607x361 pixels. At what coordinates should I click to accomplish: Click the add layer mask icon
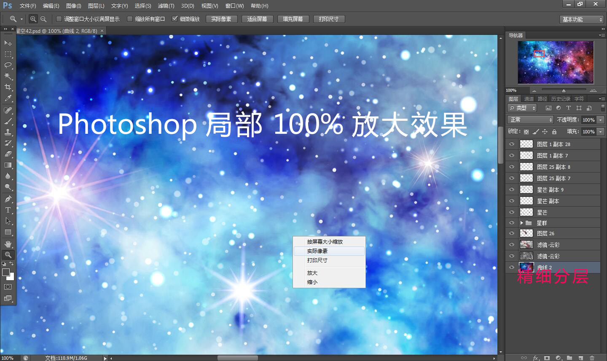click(x=547, y=358)
